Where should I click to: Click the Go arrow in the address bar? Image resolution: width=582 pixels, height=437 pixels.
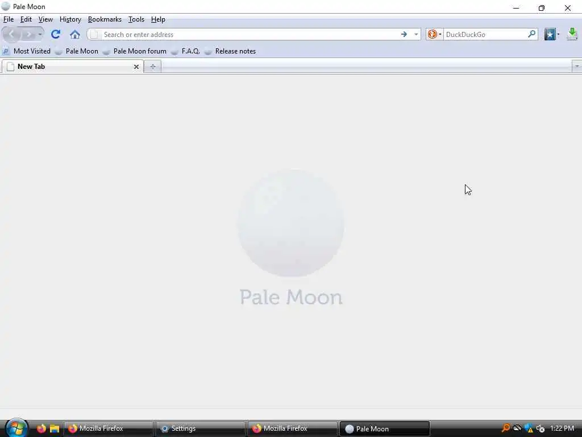[x=404, y=35]
